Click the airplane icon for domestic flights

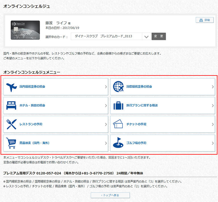click(x=11, y=87)
